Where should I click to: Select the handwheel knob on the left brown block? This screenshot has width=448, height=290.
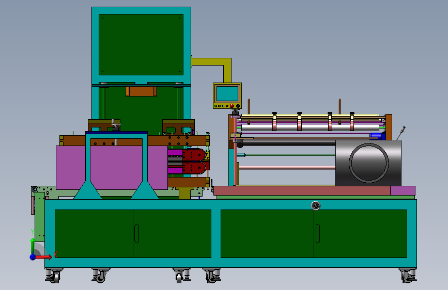[x=115, y=125]
